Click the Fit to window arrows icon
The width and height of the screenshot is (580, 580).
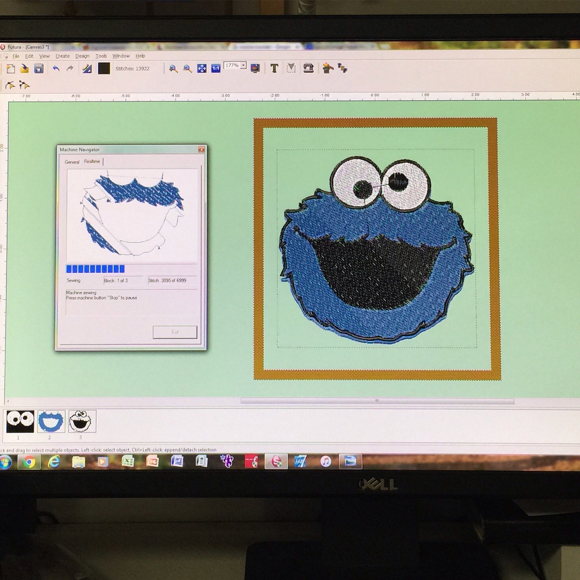pos(201,69)
